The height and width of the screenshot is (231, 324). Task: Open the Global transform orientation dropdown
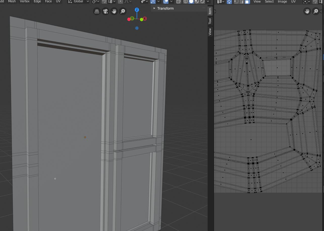click(78, 2)
